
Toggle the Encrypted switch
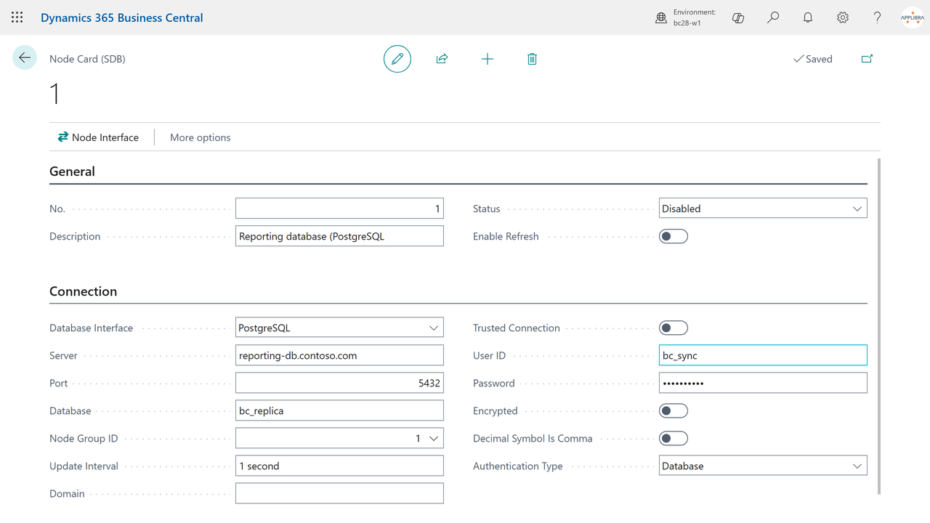tap(674, 410)
